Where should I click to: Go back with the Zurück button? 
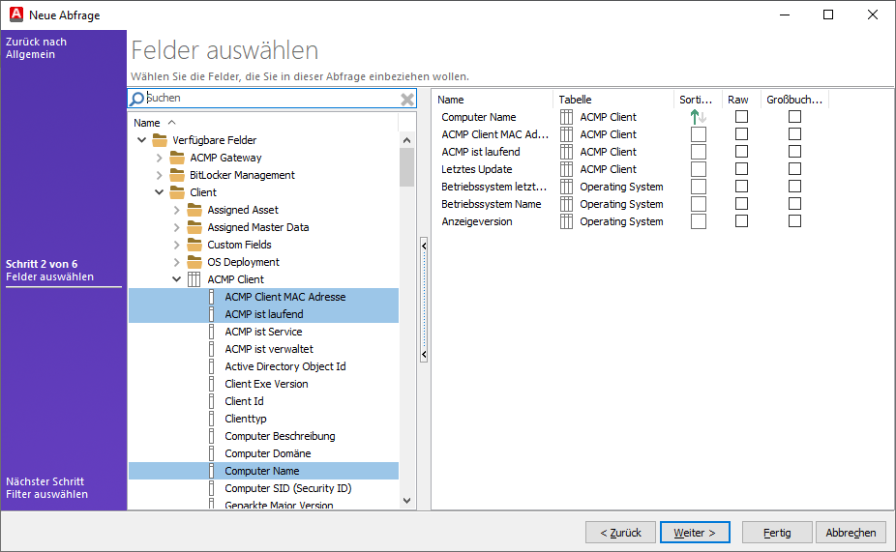620,533
